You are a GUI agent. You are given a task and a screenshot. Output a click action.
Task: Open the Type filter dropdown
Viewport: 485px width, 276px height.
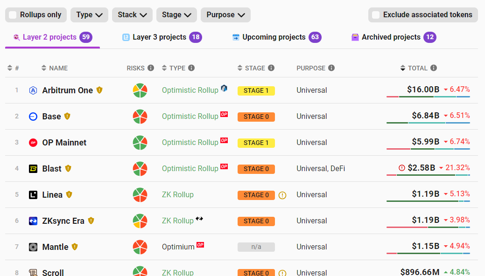point(89,15)
